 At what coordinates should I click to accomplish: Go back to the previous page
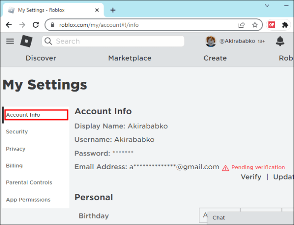click(x=9, y=25)
